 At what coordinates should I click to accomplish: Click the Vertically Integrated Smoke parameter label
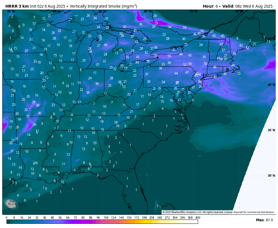(x=103, y=6)
